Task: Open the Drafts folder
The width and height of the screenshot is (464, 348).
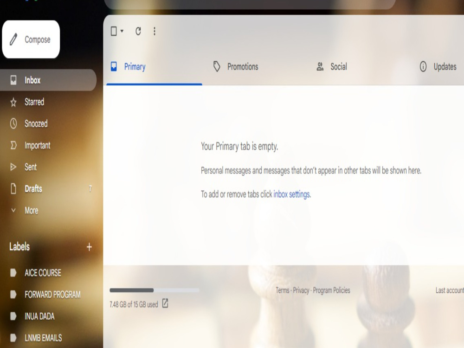Action: tap(48, 188)
